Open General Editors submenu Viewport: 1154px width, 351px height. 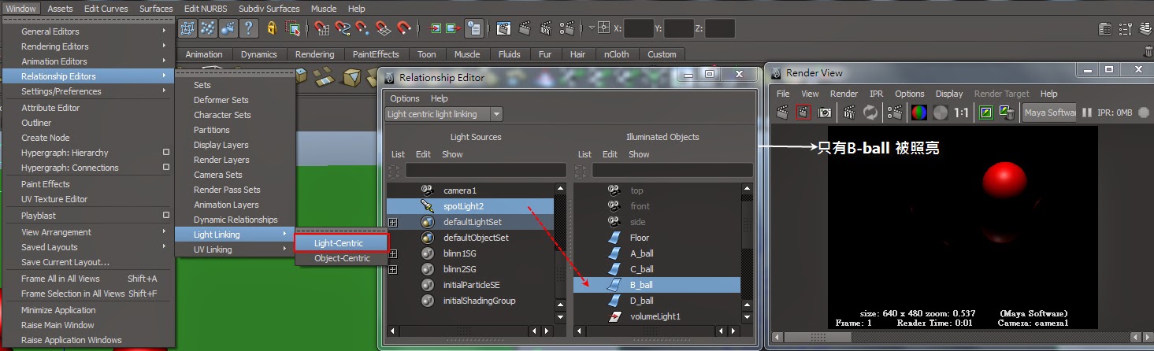(x=87, y=31)
